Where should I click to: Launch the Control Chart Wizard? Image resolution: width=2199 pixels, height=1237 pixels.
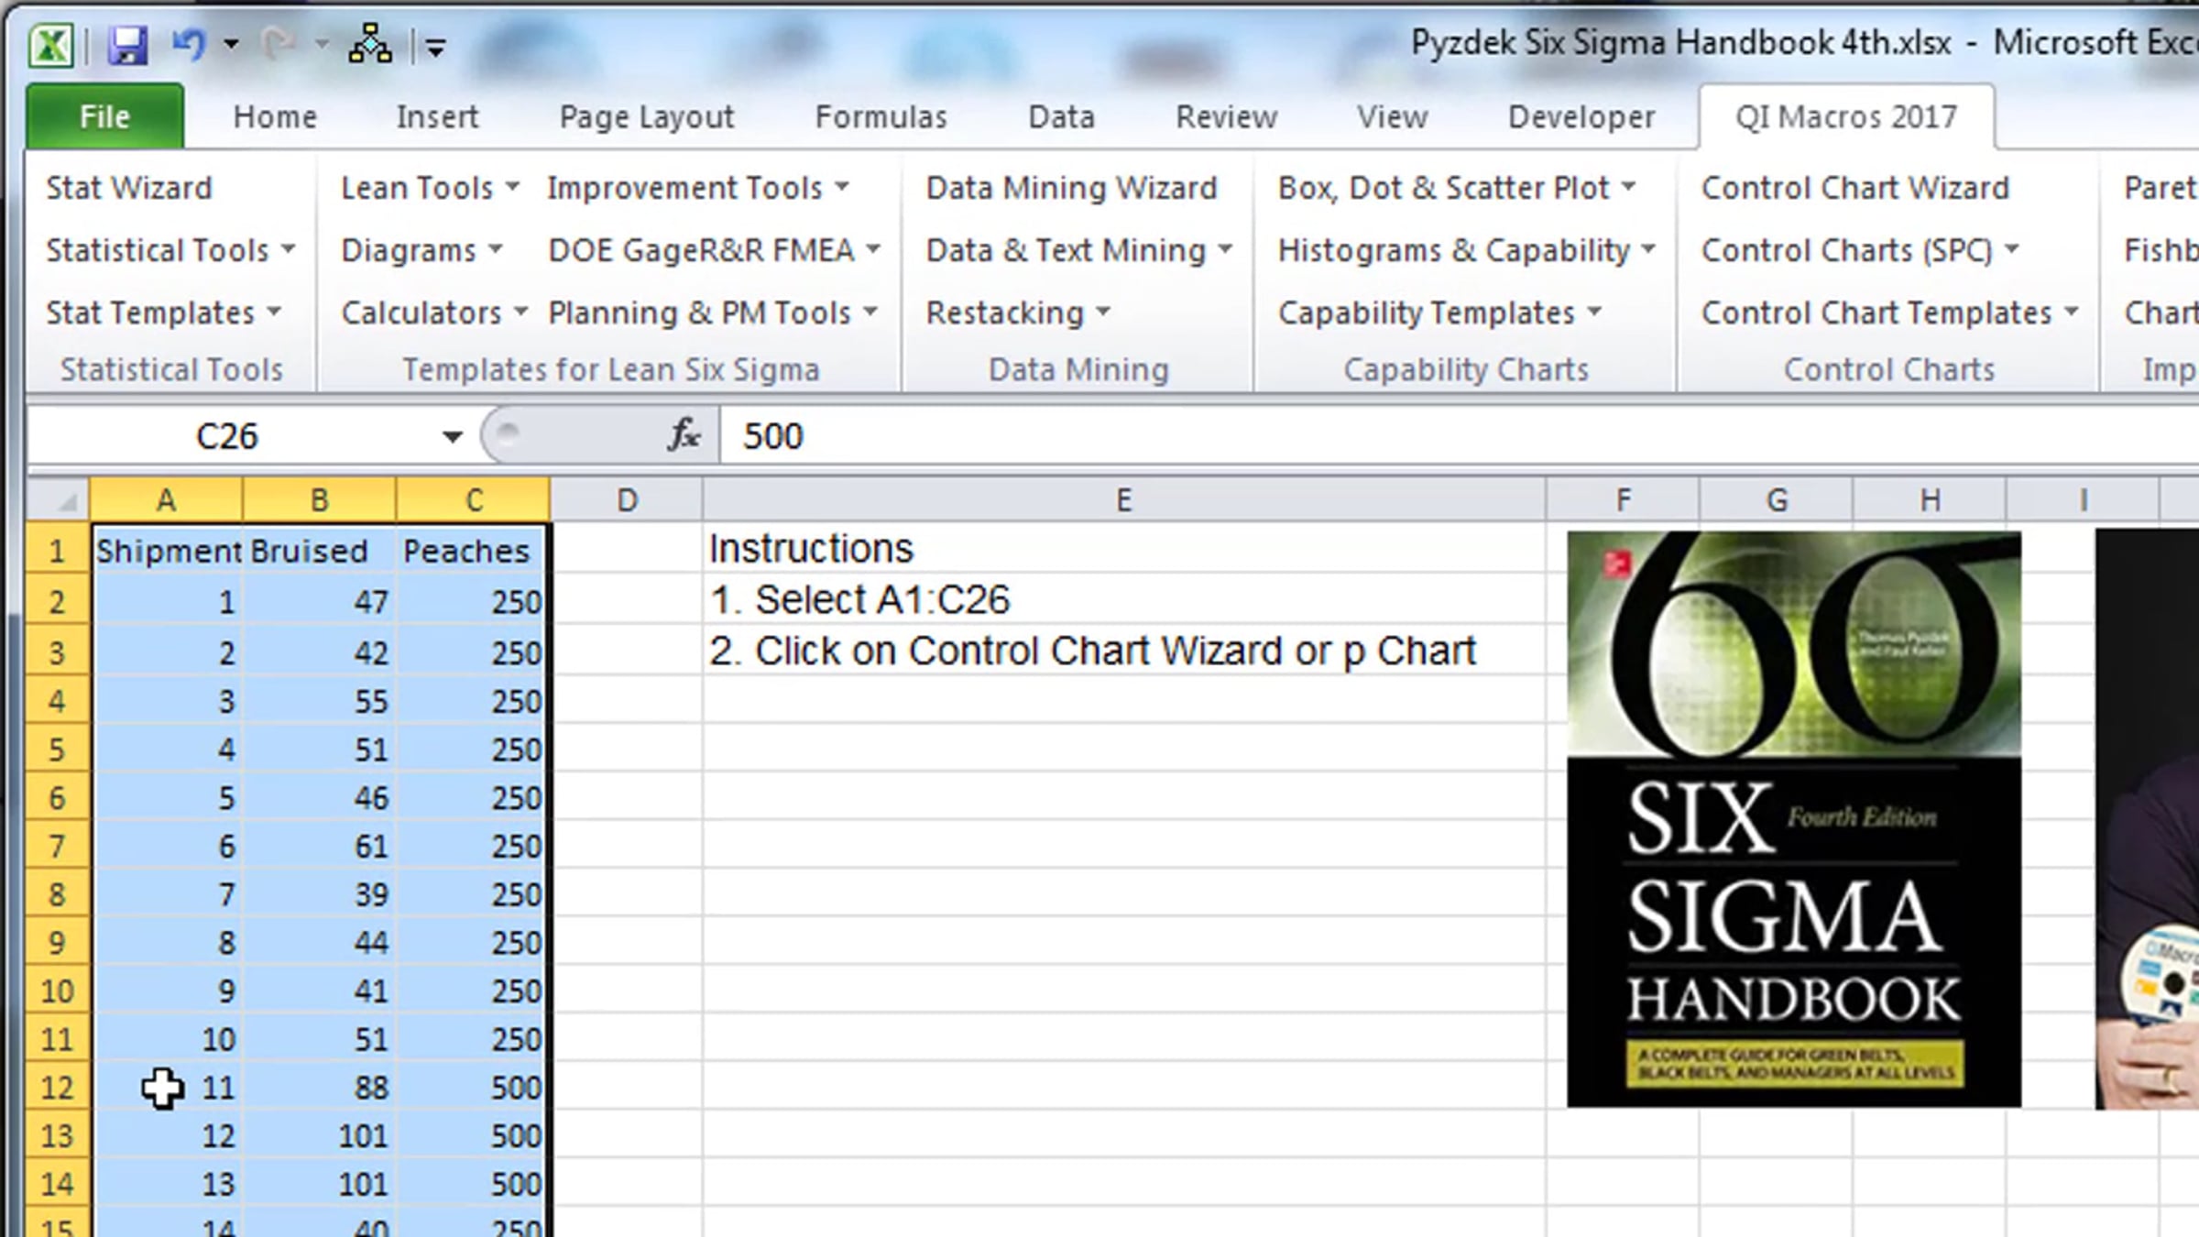(1855, 188)
